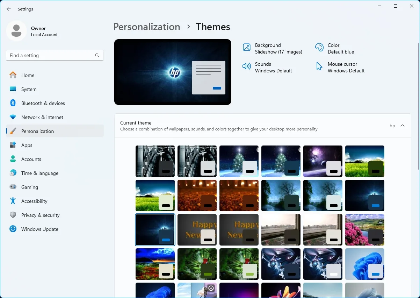The image size is (420, 298).
Task: Open Sounds Windows Default settings
Action: [267, 68]
